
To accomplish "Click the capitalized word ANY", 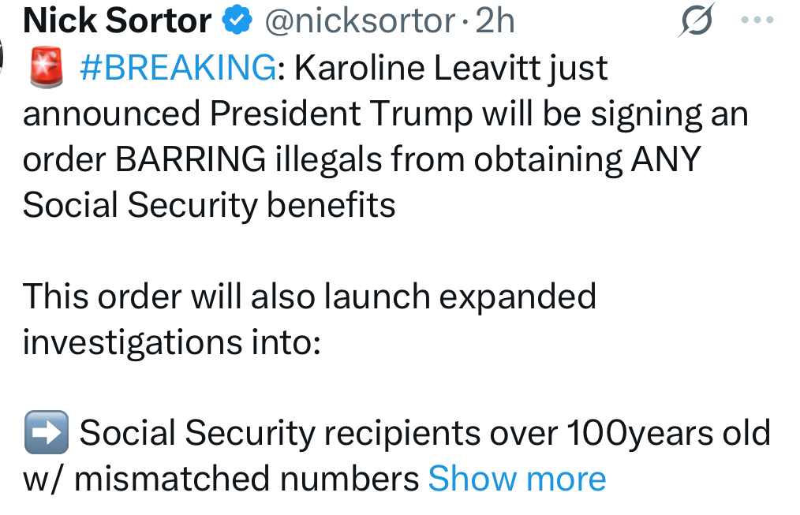I will tap(665, 160).
